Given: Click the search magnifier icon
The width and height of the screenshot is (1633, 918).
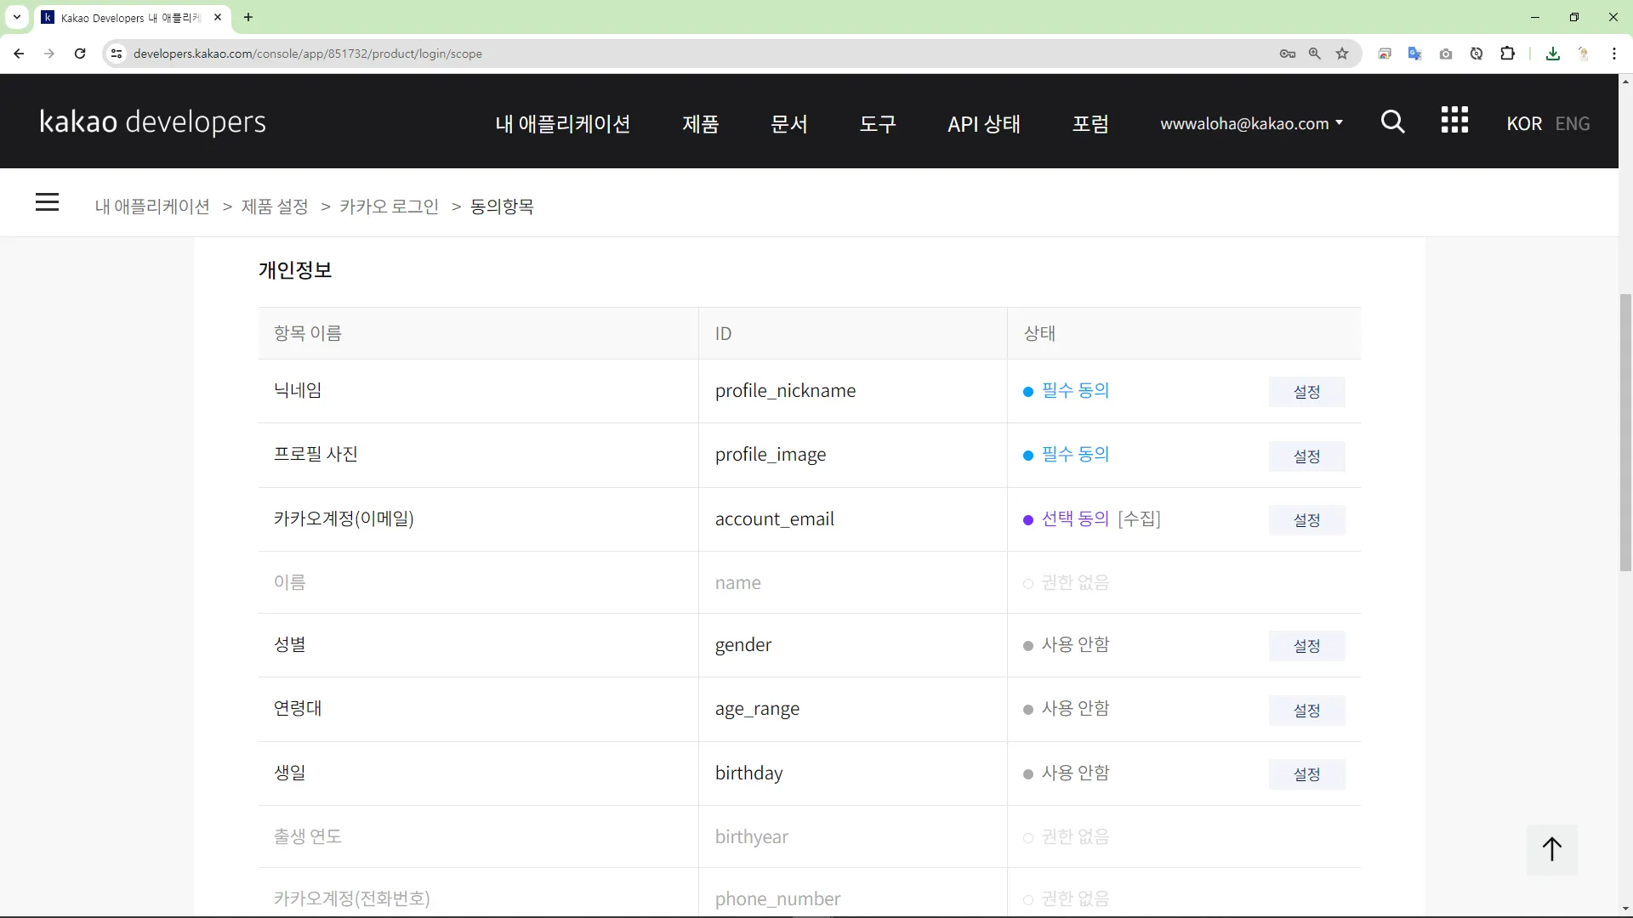Looking at the screenshot, I should click(1392, 122).
